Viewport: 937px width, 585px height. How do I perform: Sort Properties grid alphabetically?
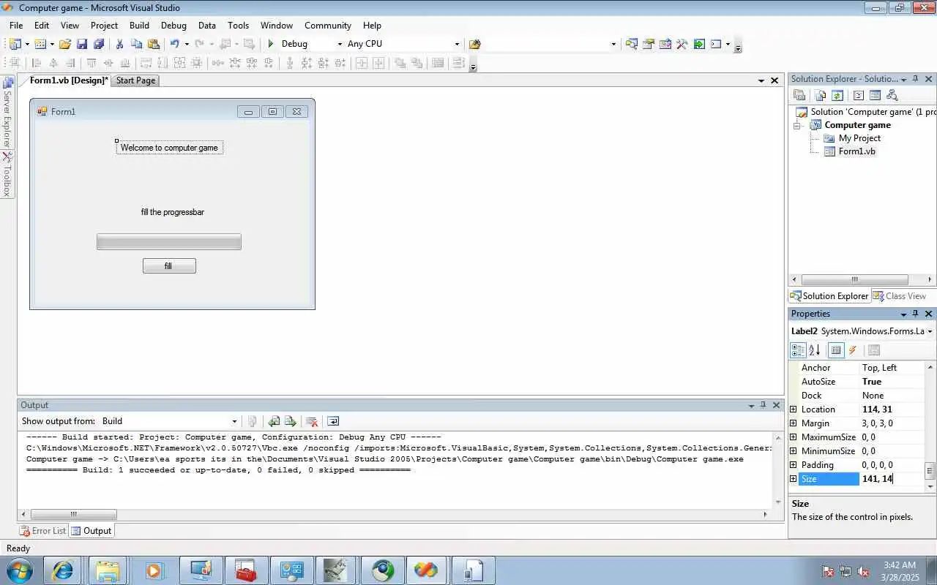815,350
